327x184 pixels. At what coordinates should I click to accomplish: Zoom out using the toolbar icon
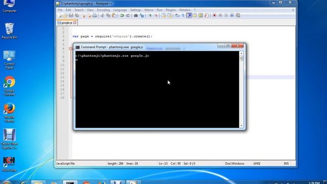click(156, 15)
